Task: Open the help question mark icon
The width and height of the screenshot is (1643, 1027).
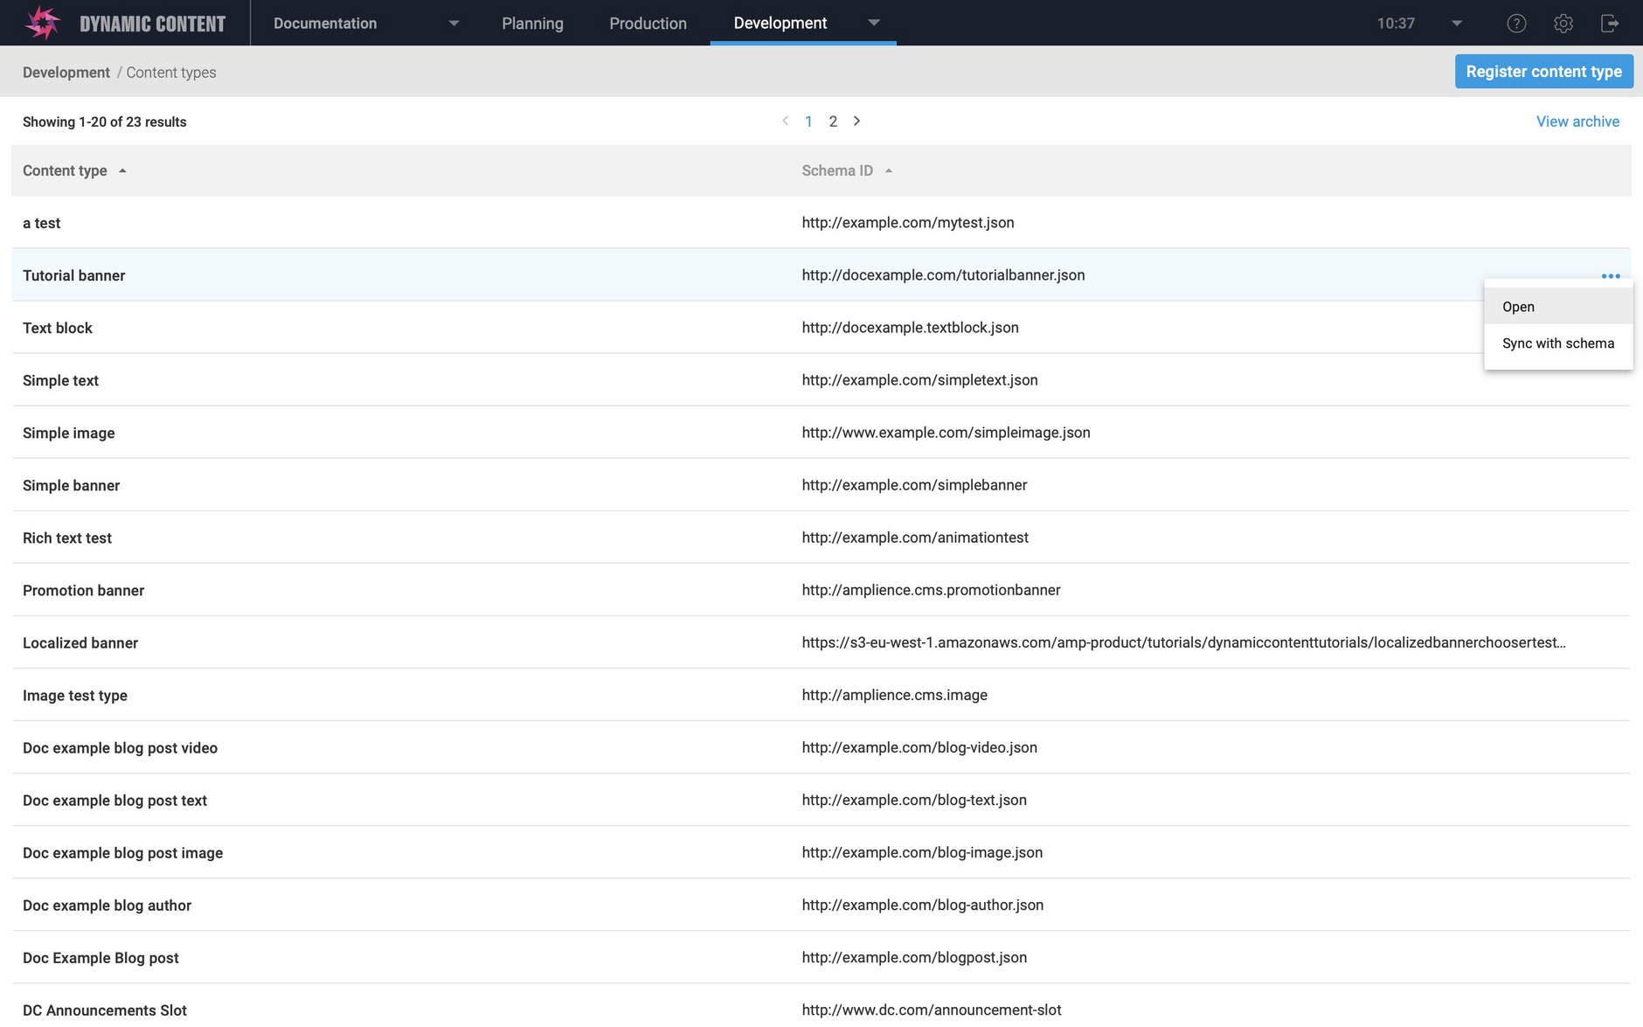Action: tap(1517, 23)
